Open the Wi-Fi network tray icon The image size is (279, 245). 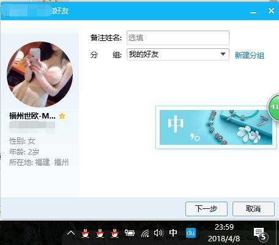coord(145,233)
